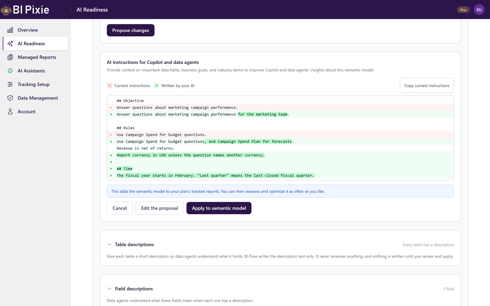
Task: Open the EU user avatar
Action: (x=479, y=9)
